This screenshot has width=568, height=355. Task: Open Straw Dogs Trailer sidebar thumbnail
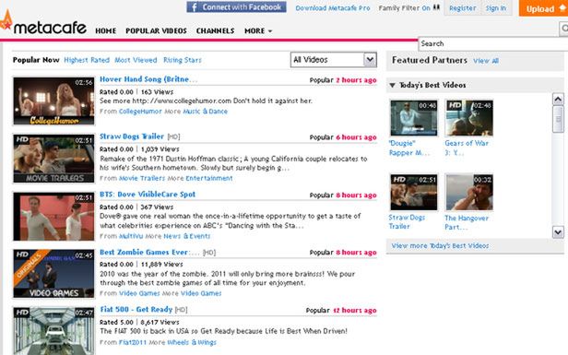(414, 192)
